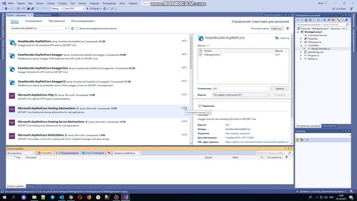Open the package source nuget.org dropdown
The width and height of the screenshot is (357, 201).
[277, 28]
